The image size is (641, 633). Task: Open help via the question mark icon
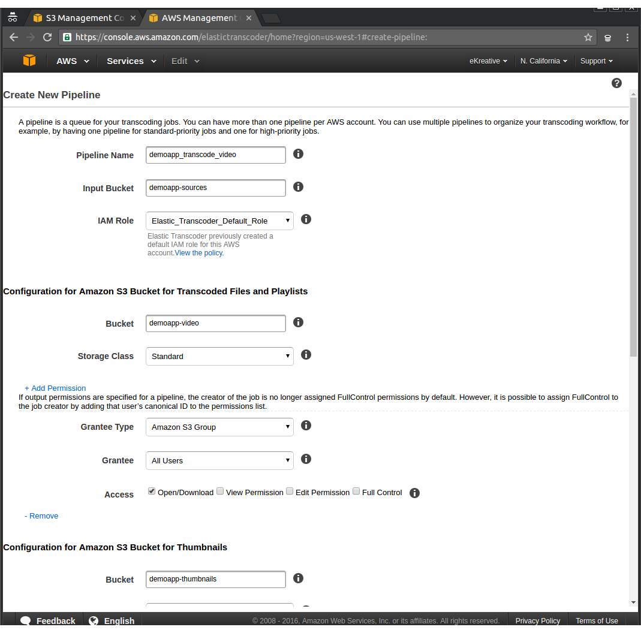tap(616, 83)
